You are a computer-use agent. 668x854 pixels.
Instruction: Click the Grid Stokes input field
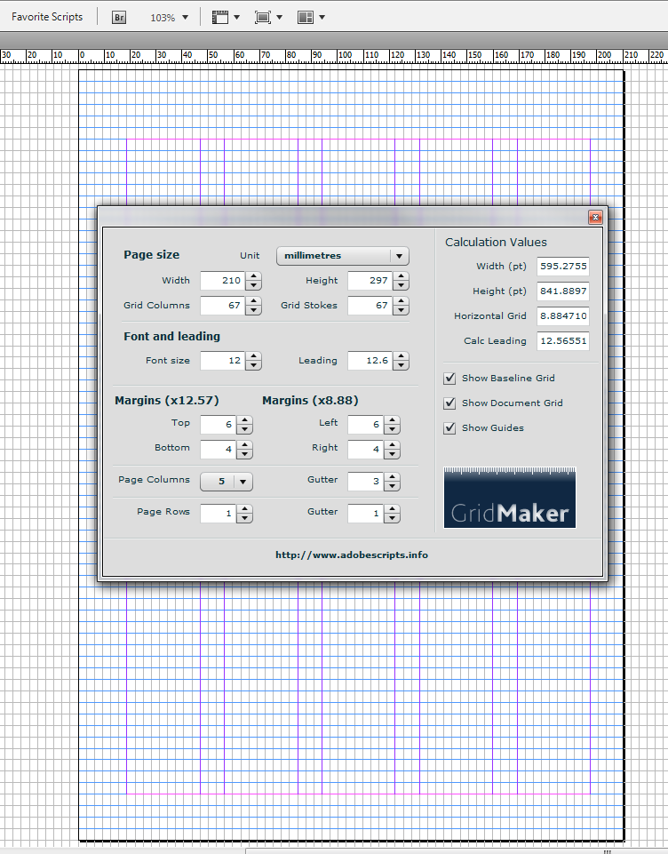coord(370,306)
